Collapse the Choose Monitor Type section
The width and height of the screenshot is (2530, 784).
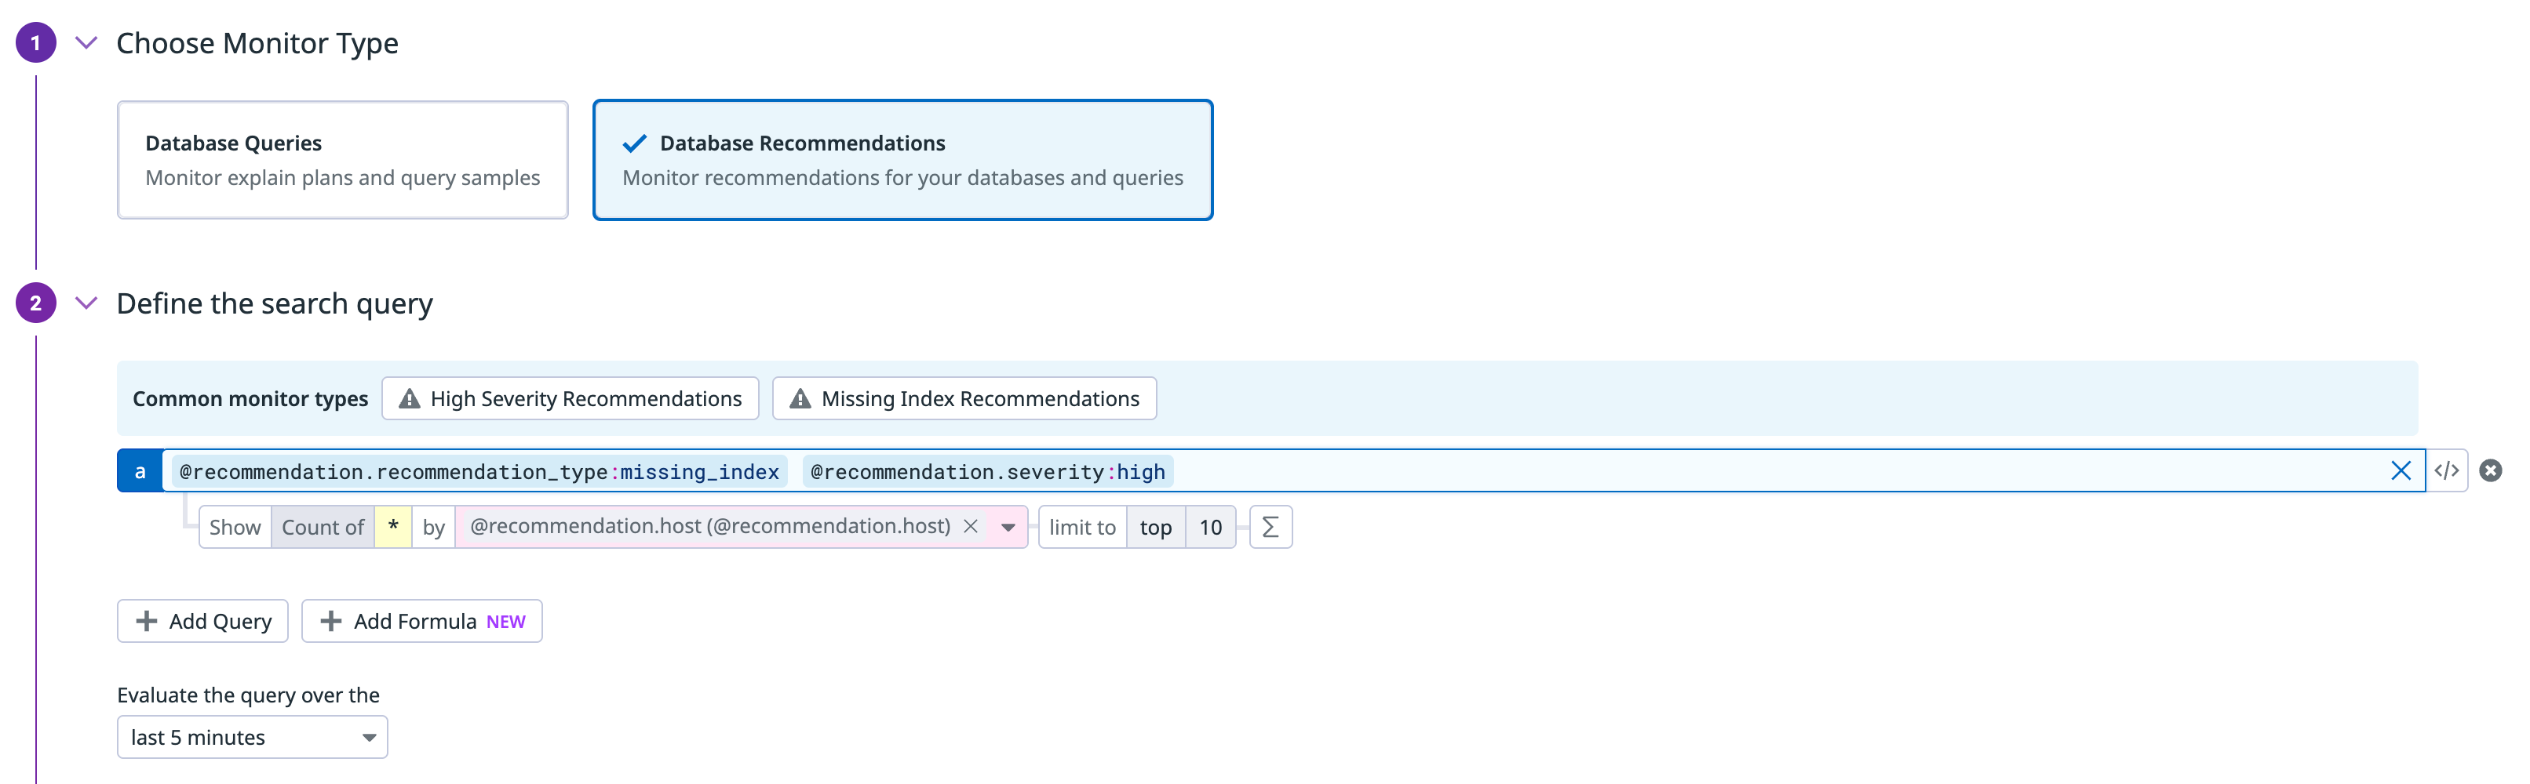86,42
